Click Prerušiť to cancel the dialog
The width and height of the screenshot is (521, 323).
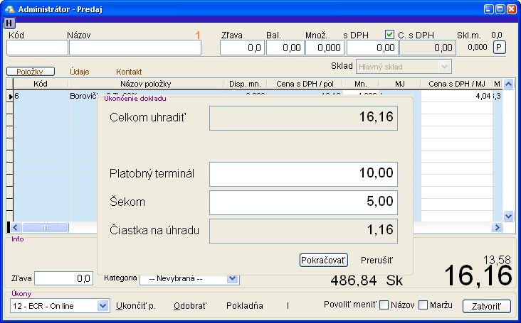point(377,260)
